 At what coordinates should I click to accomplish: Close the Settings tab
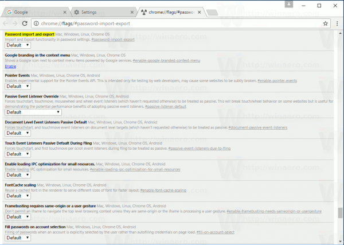point(132,12)
